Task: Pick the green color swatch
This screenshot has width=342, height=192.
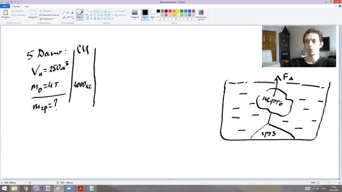Action: pos(182,11)
